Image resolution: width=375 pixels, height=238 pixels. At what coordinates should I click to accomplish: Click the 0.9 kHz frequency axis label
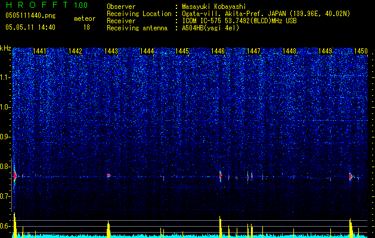pyautogui.click(x=5, y=137)
